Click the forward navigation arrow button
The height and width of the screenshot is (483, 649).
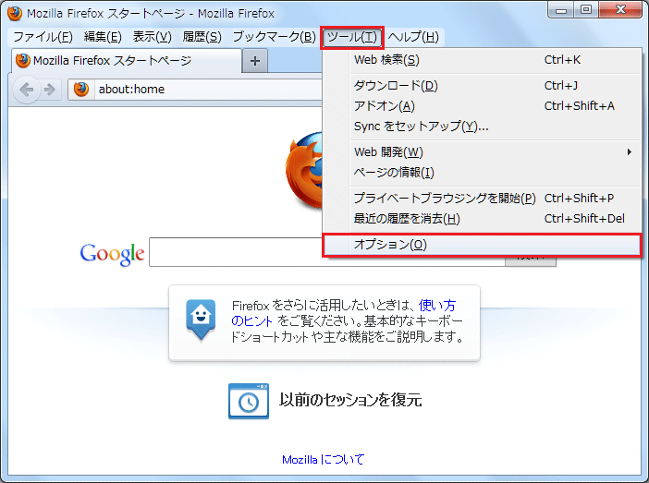(x=49, y=90)
